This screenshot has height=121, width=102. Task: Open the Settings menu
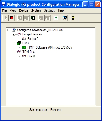[49, 10]
